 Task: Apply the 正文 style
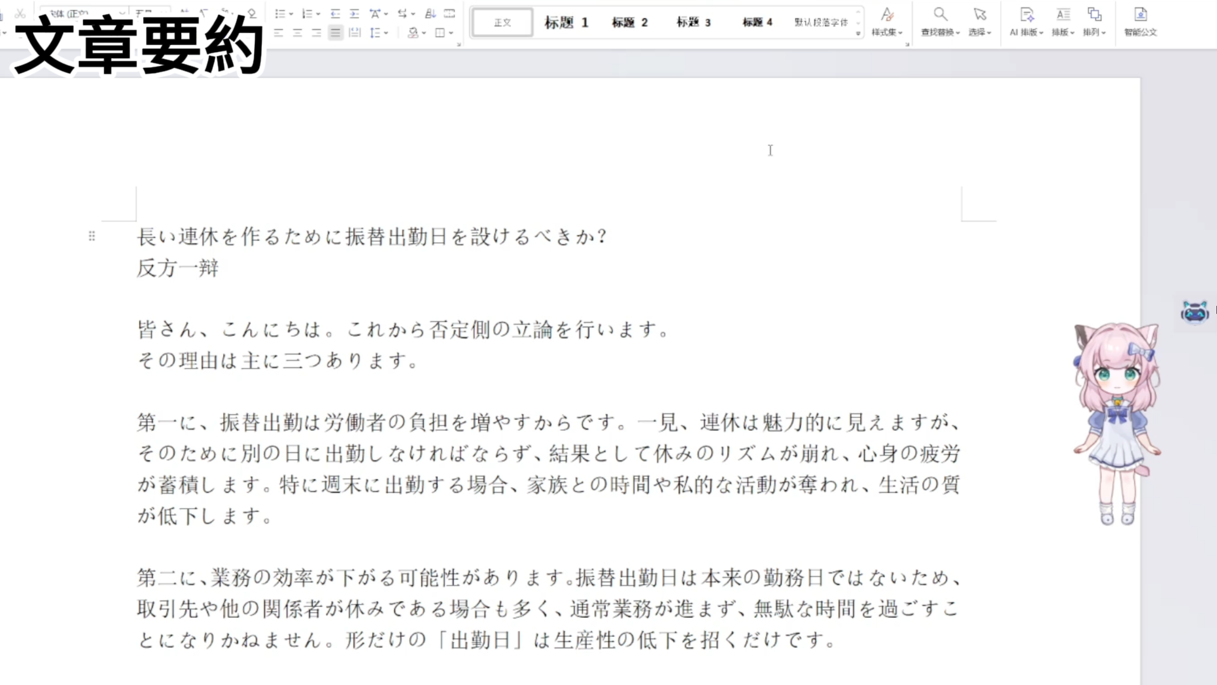click(x=502, y=22)
